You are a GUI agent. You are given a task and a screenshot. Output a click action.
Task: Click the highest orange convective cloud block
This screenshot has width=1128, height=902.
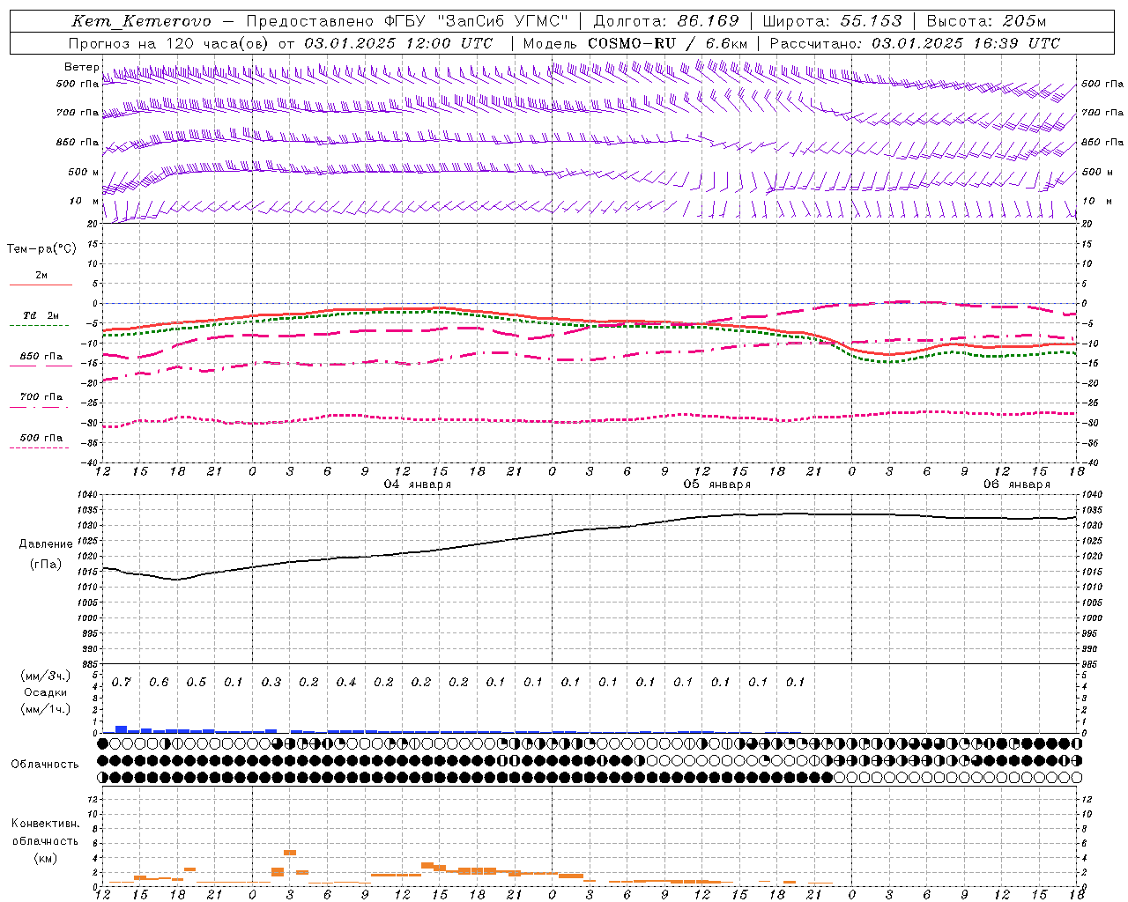290,853
